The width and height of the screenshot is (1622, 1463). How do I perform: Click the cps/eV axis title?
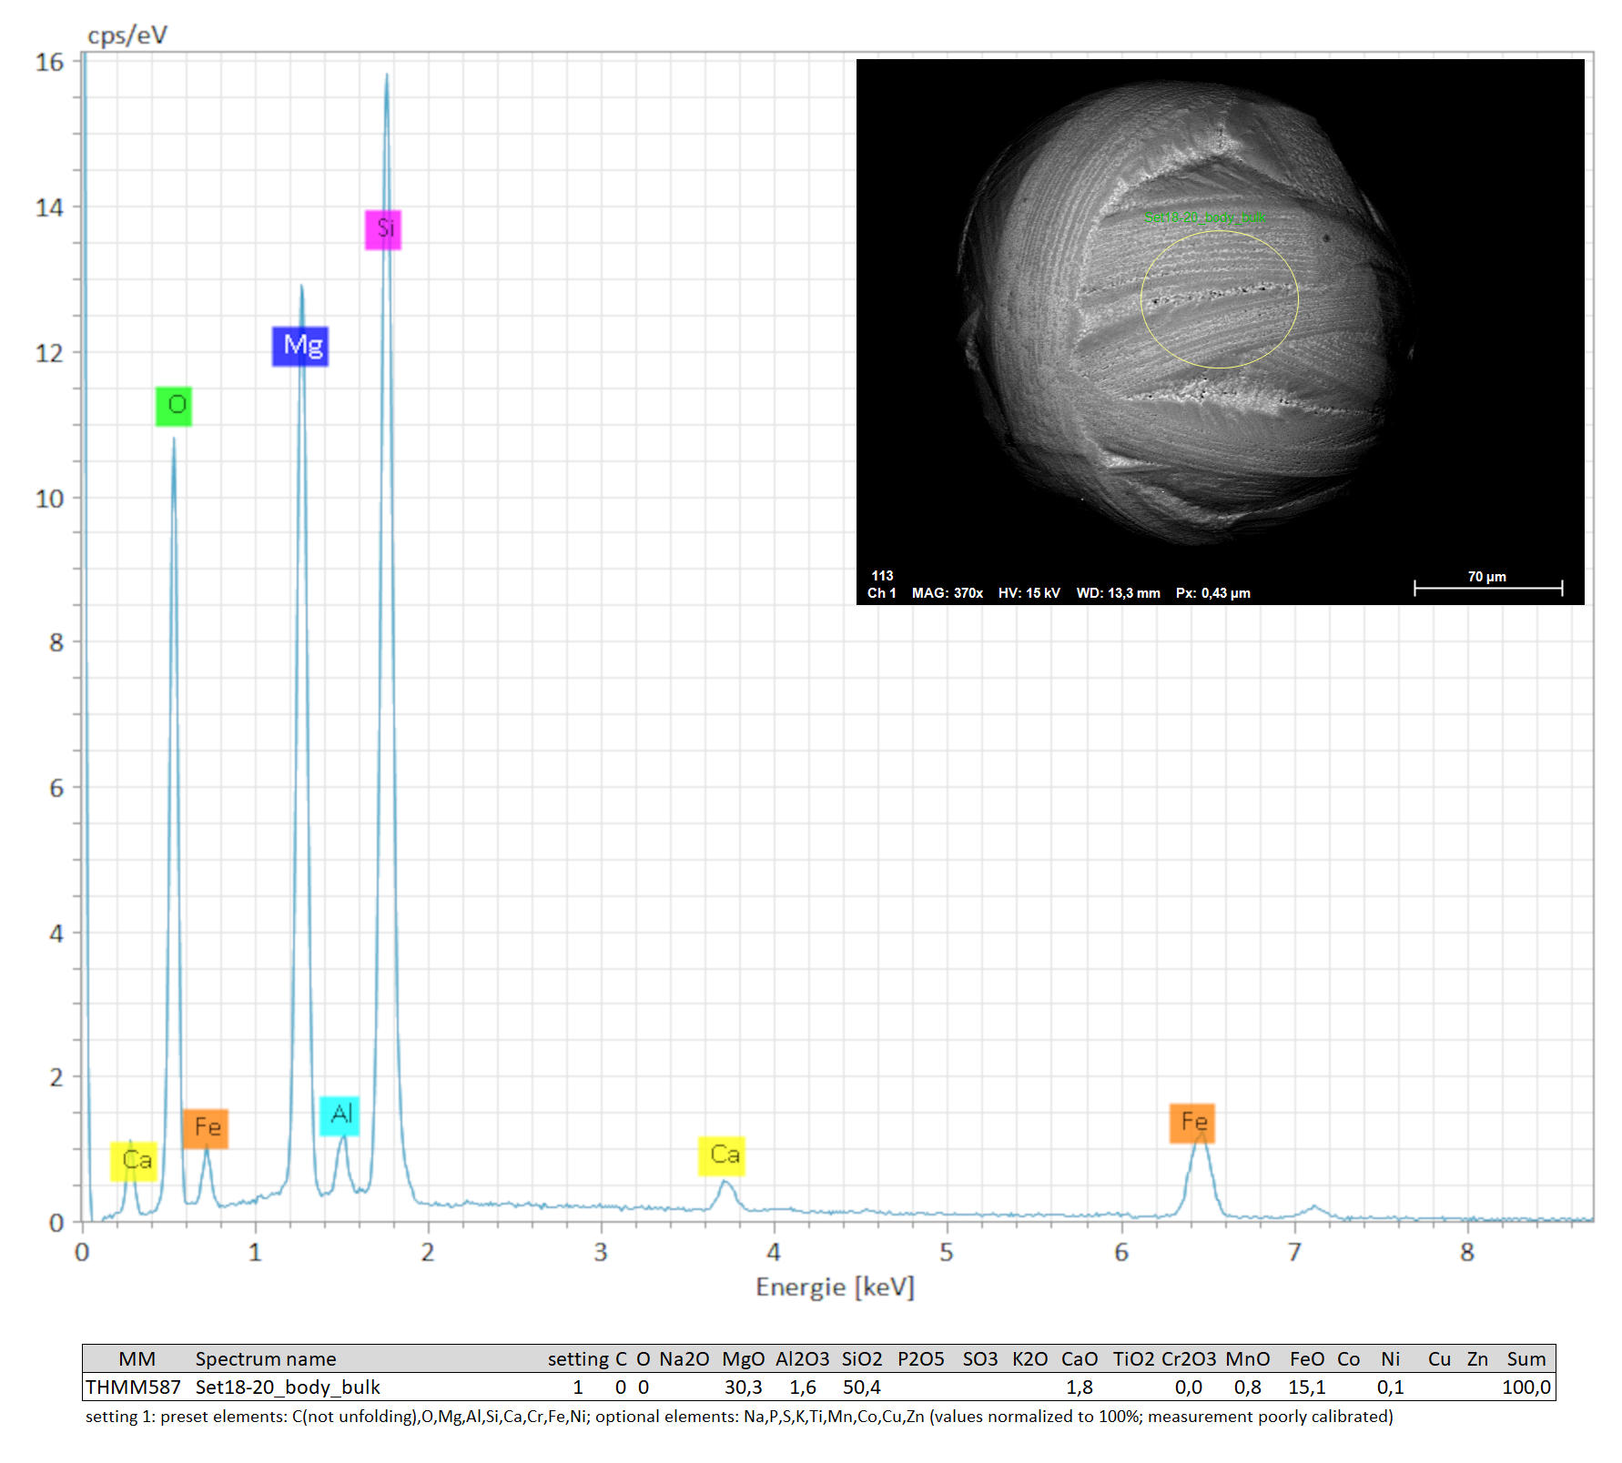click(127, 35)
